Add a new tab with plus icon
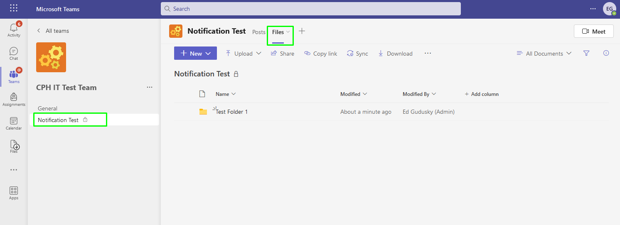This screenshot has height=225, width=620. [302, 31]
